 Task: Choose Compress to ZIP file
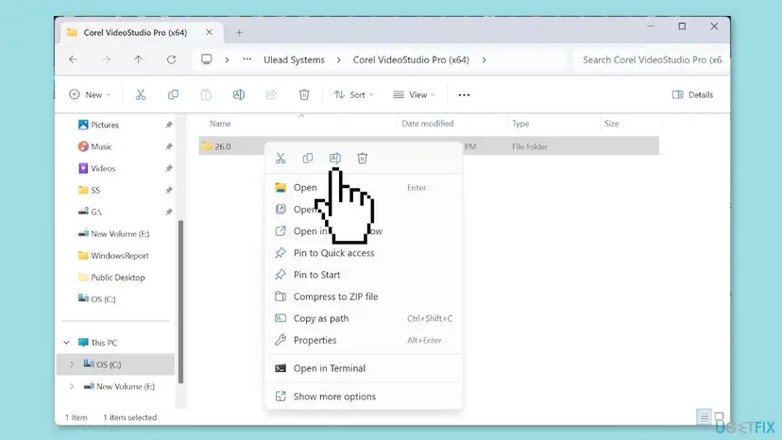tap(363, 296)
